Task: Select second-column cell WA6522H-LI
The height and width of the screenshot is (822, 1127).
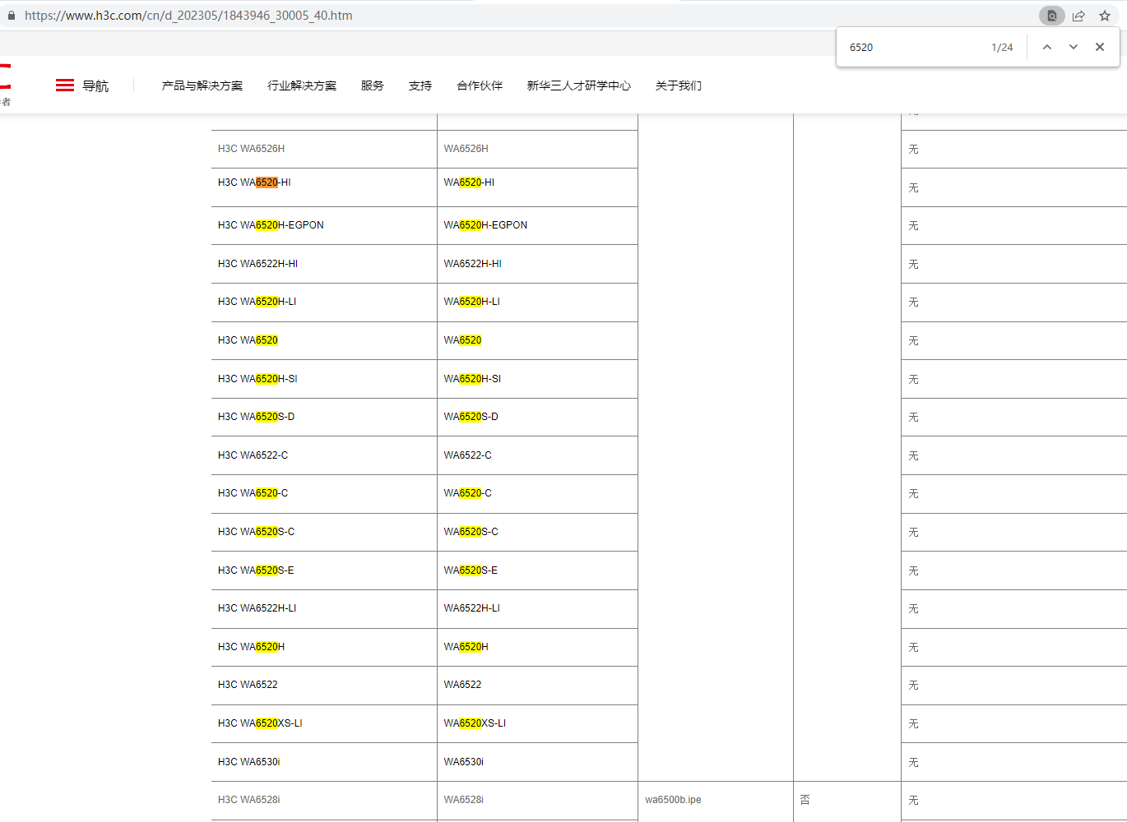Action: [x=471, y=608]
